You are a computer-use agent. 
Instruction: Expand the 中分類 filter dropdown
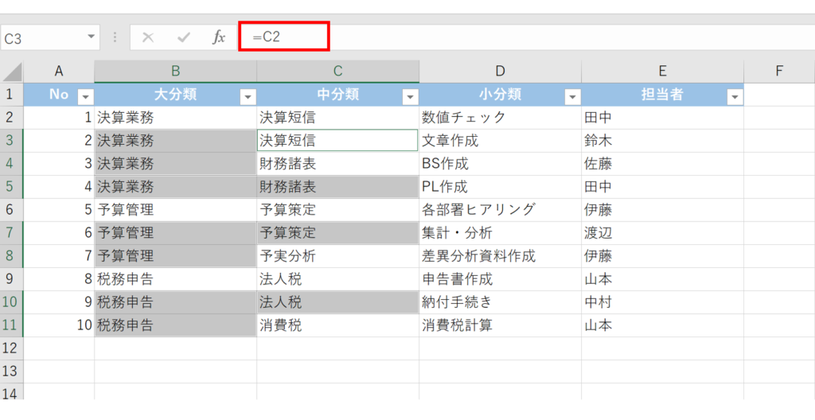tap(410, 97)
